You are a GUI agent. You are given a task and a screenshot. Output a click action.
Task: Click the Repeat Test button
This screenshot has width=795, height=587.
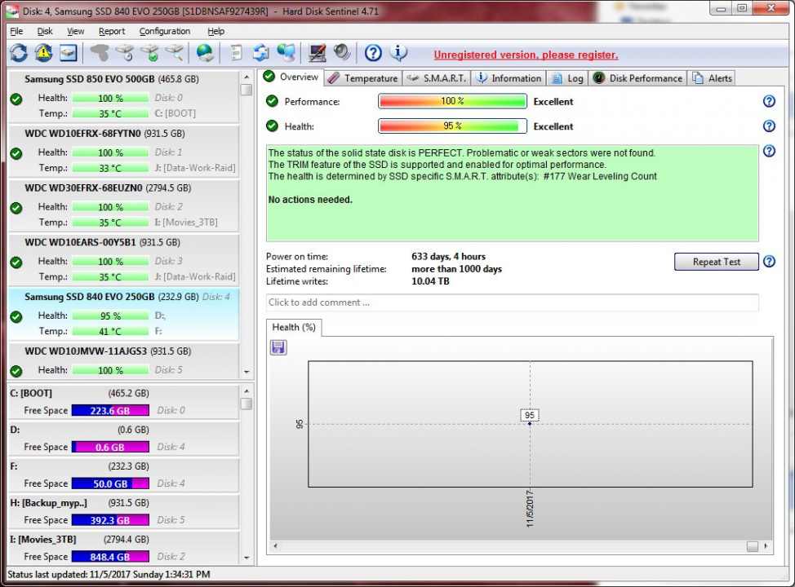(717, 262)
